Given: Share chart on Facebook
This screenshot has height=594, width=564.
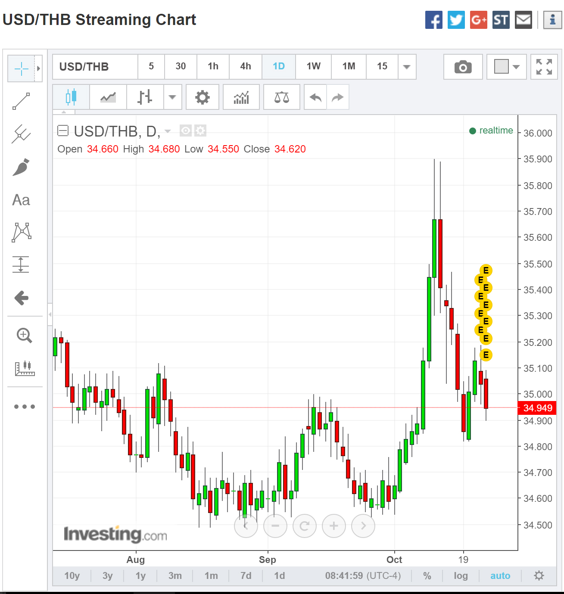Looking at the screenshot, I should (434, 20).
